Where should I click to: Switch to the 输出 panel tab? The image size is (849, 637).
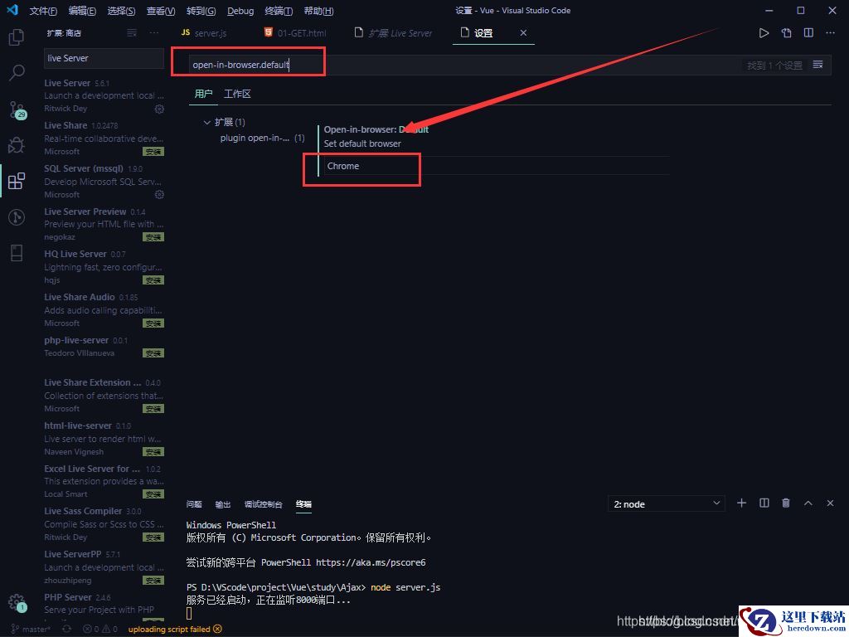pos(222,504)
